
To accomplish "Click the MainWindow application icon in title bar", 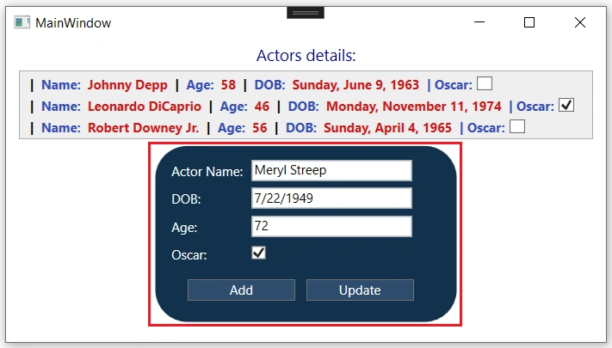I will pyautogui.click(x=22, y=22).
